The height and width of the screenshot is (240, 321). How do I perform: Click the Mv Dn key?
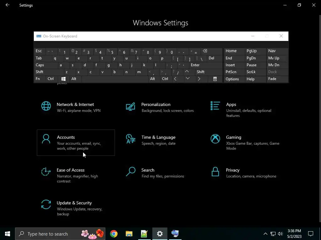click(x=277, y=65)
